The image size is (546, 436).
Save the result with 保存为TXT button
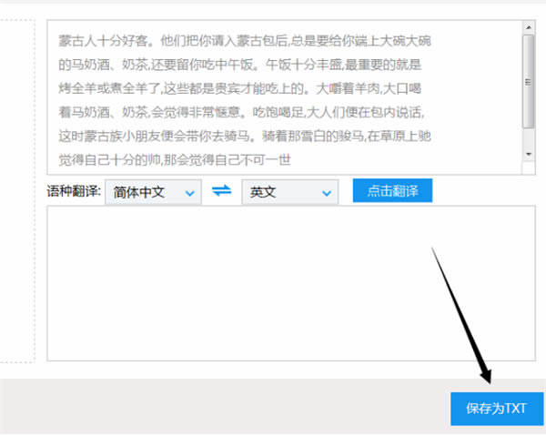click(497, 409)
